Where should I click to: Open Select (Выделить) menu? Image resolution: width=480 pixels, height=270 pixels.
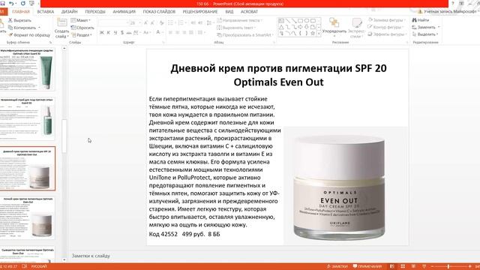425,34
